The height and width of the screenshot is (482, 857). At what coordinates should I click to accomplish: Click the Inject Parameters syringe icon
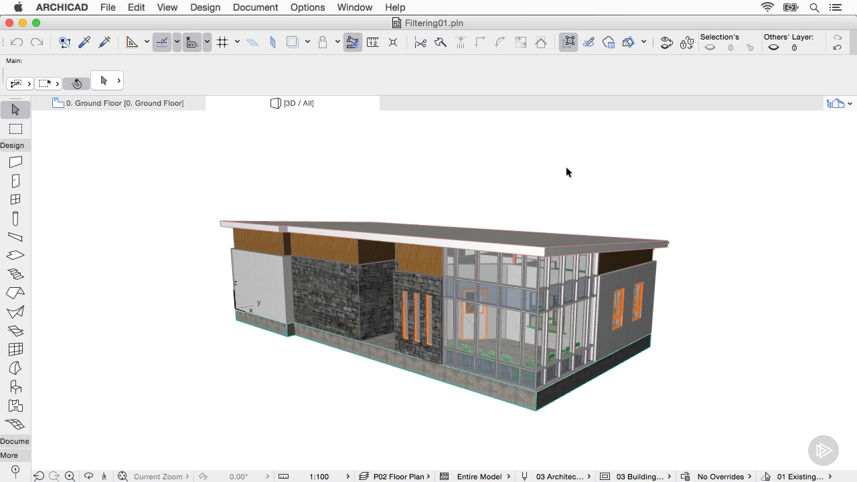click(104, 42)
